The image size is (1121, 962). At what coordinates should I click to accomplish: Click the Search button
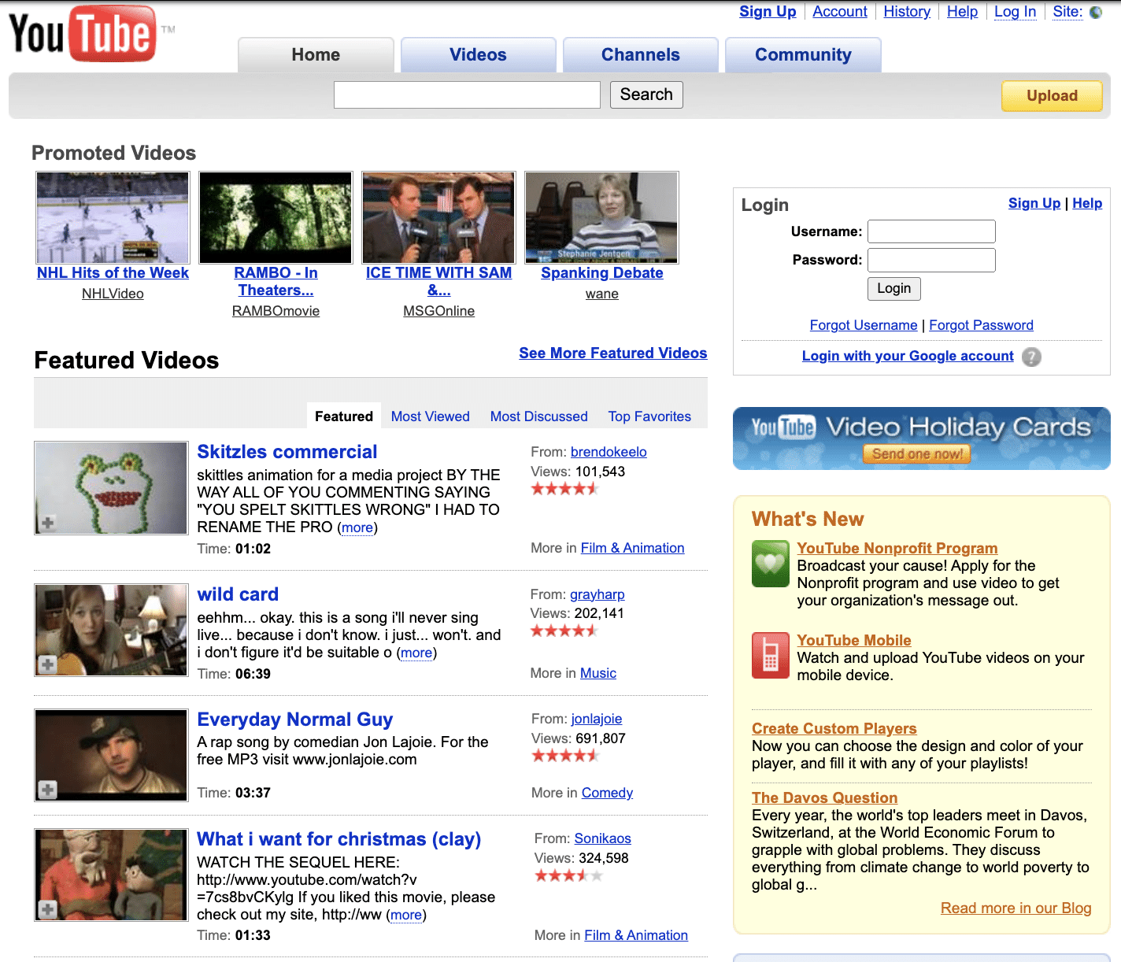click(646, 94)
